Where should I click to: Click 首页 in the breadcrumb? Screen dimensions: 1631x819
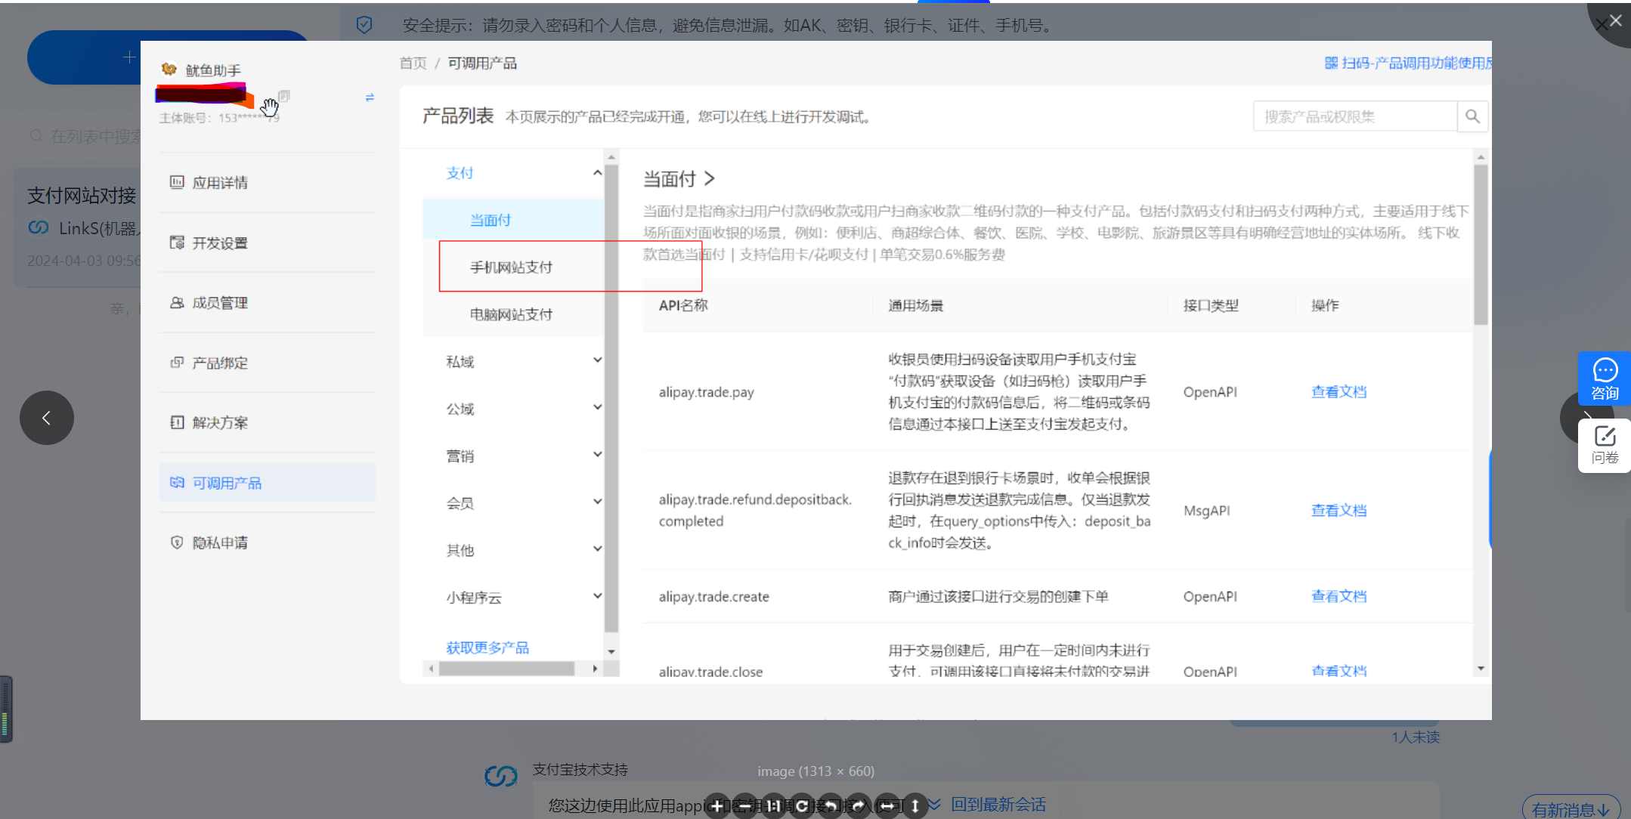point(413,63)
